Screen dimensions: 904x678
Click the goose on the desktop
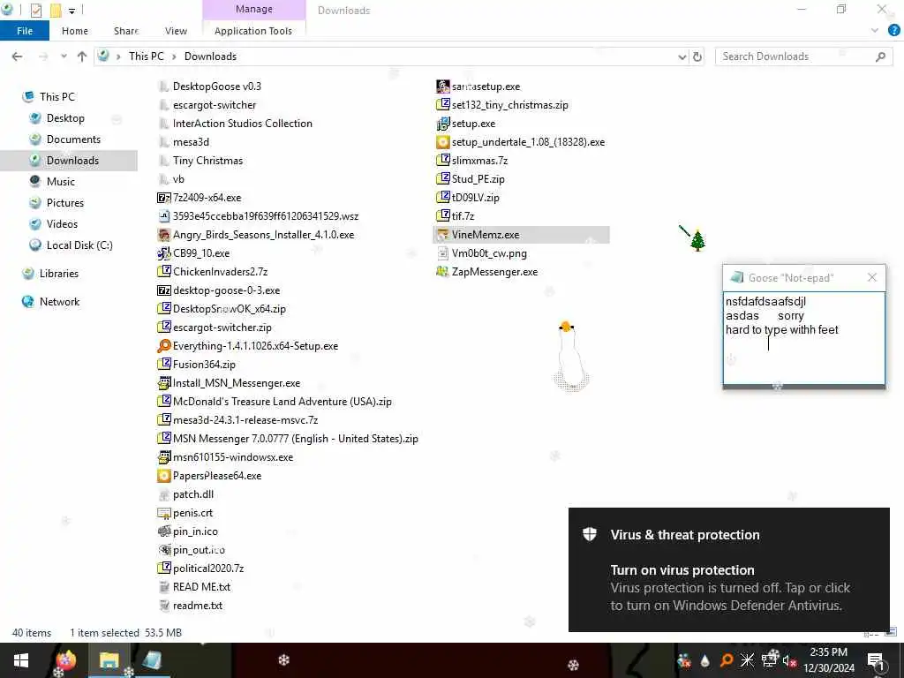click(x=570, y=356)
